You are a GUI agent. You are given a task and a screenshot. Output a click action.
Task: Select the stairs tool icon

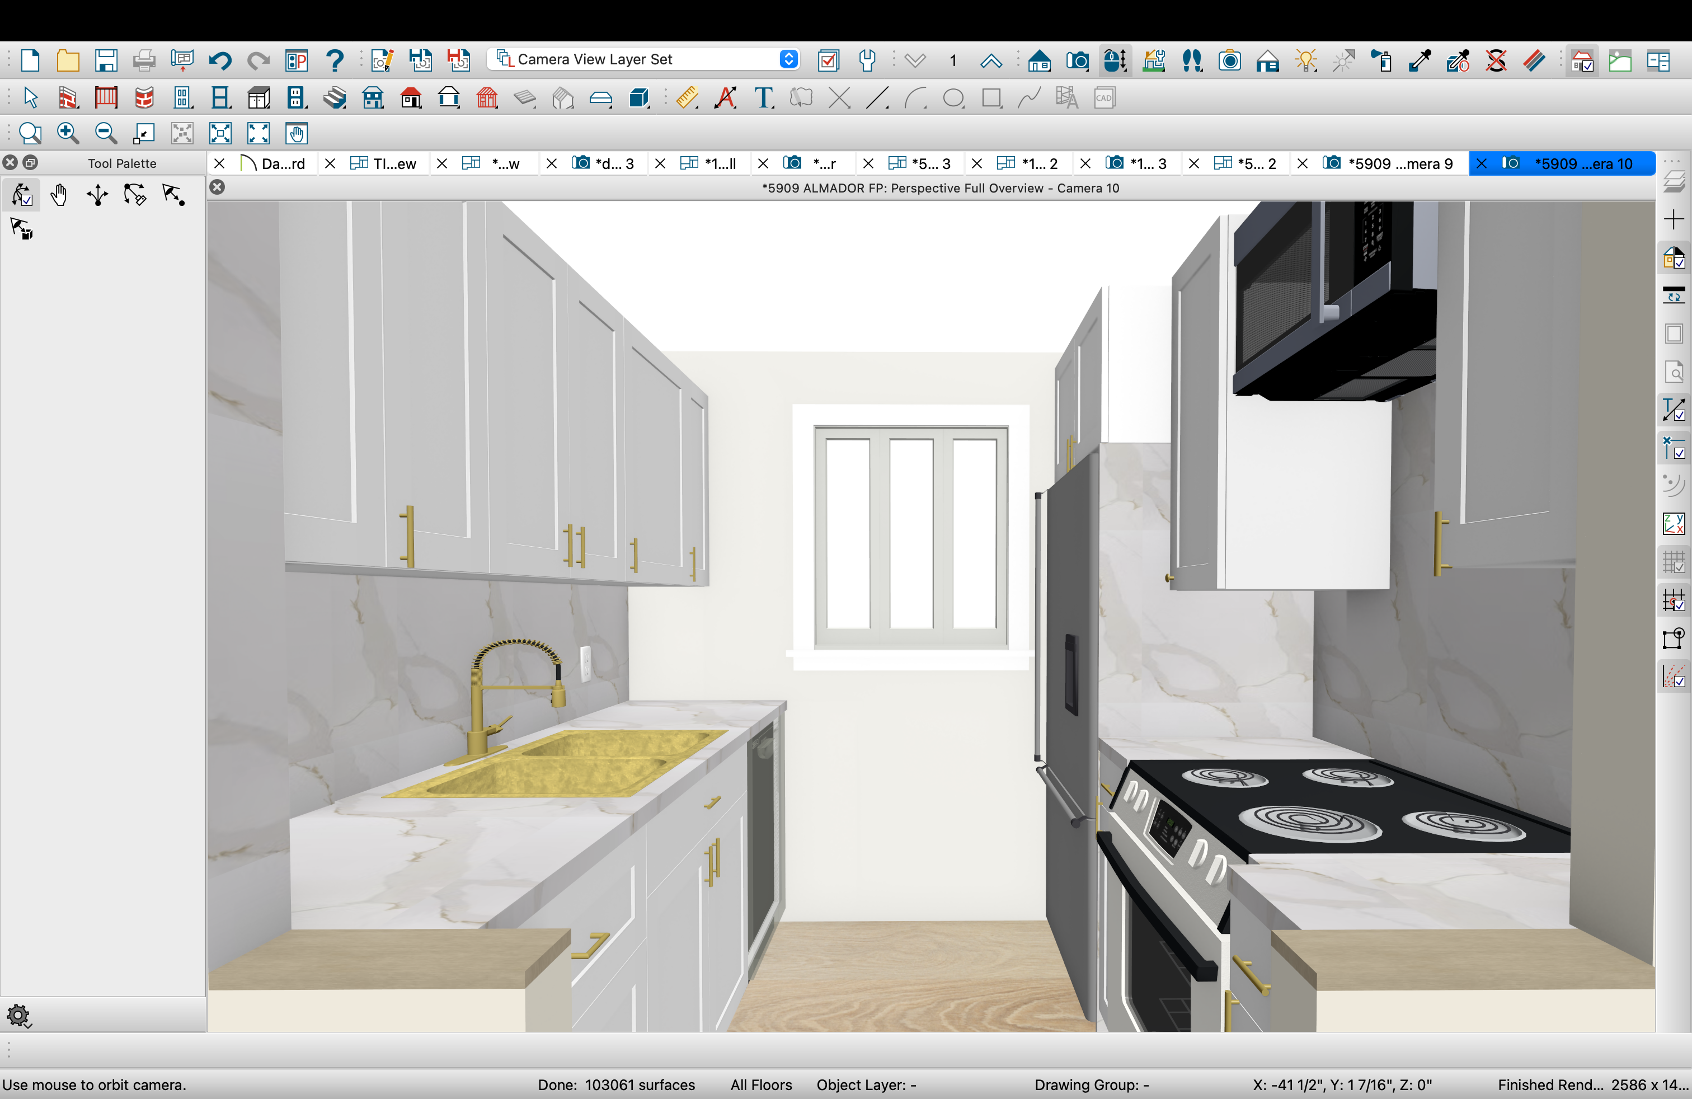click(x=335, y=97)
